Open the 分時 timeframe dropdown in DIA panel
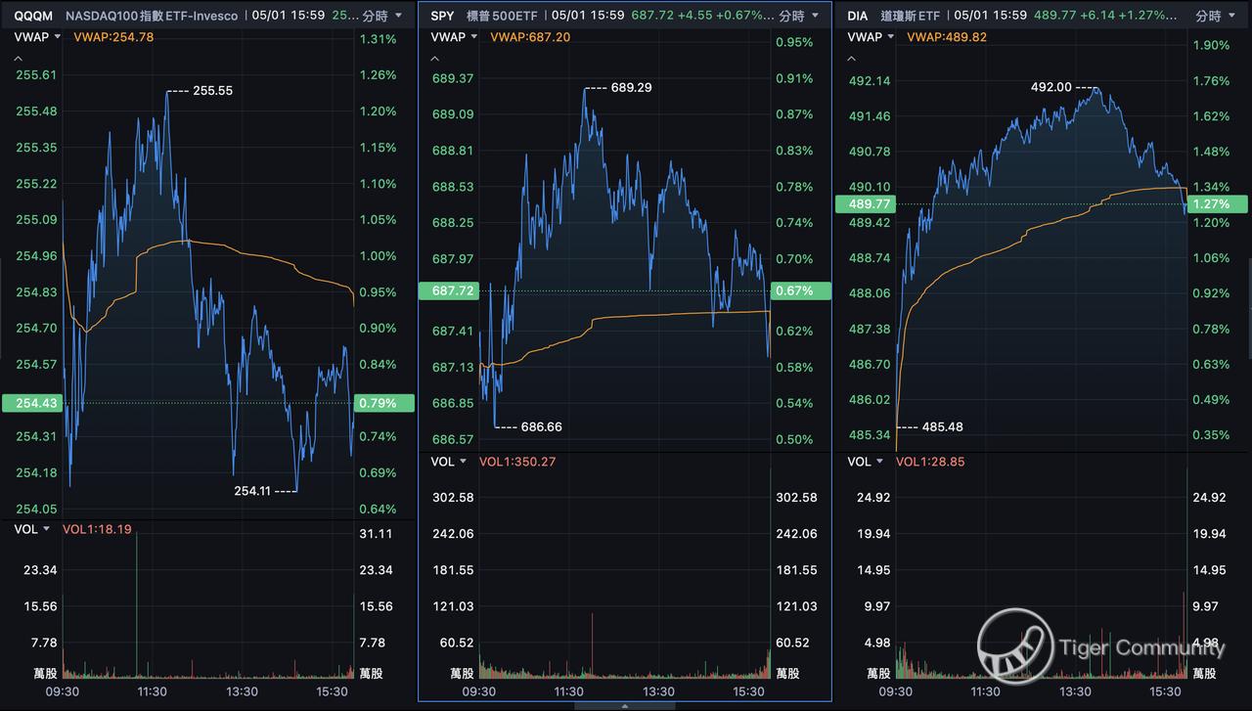 coord(1216,16)
